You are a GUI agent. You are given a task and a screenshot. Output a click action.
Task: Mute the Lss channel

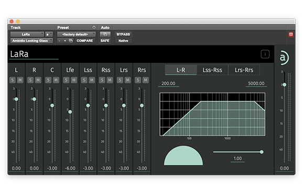pos(92,80)
